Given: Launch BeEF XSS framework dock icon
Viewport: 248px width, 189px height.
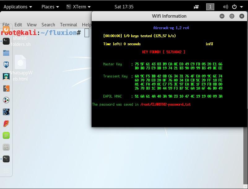Looking at the screenshot, I should [x=6, y=112].
